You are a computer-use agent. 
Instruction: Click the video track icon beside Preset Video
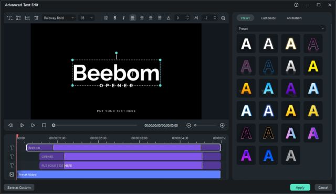(12, 175)
